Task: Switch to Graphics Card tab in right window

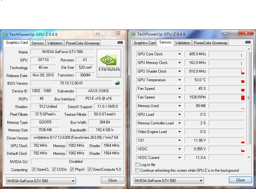Action: click(145, 43)
